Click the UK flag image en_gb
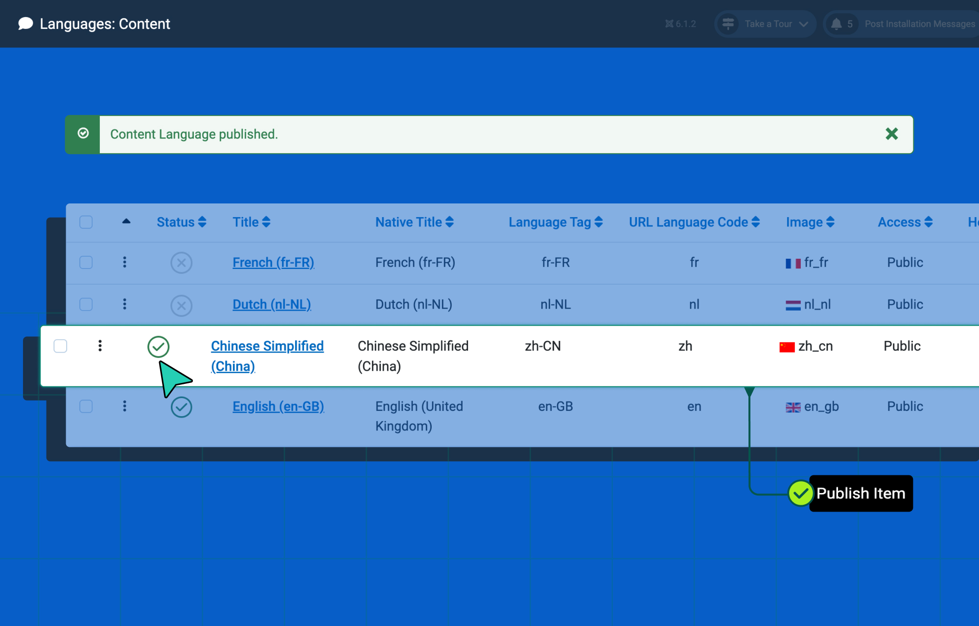The width and height of the screenshot is (979, 626). pyautogui.click(x=793, y=407)
